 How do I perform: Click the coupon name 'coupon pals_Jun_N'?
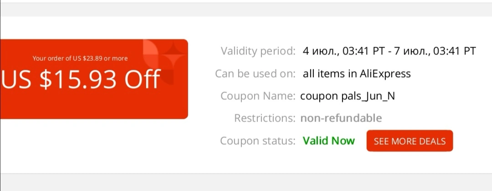tap(348, 96)
